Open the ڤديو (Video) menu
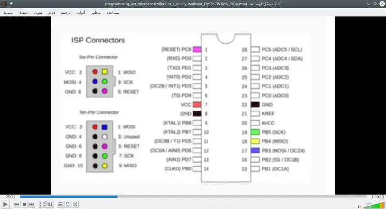Image resolution: width=386 pixels, height=209 pixels. coord(52,12)
